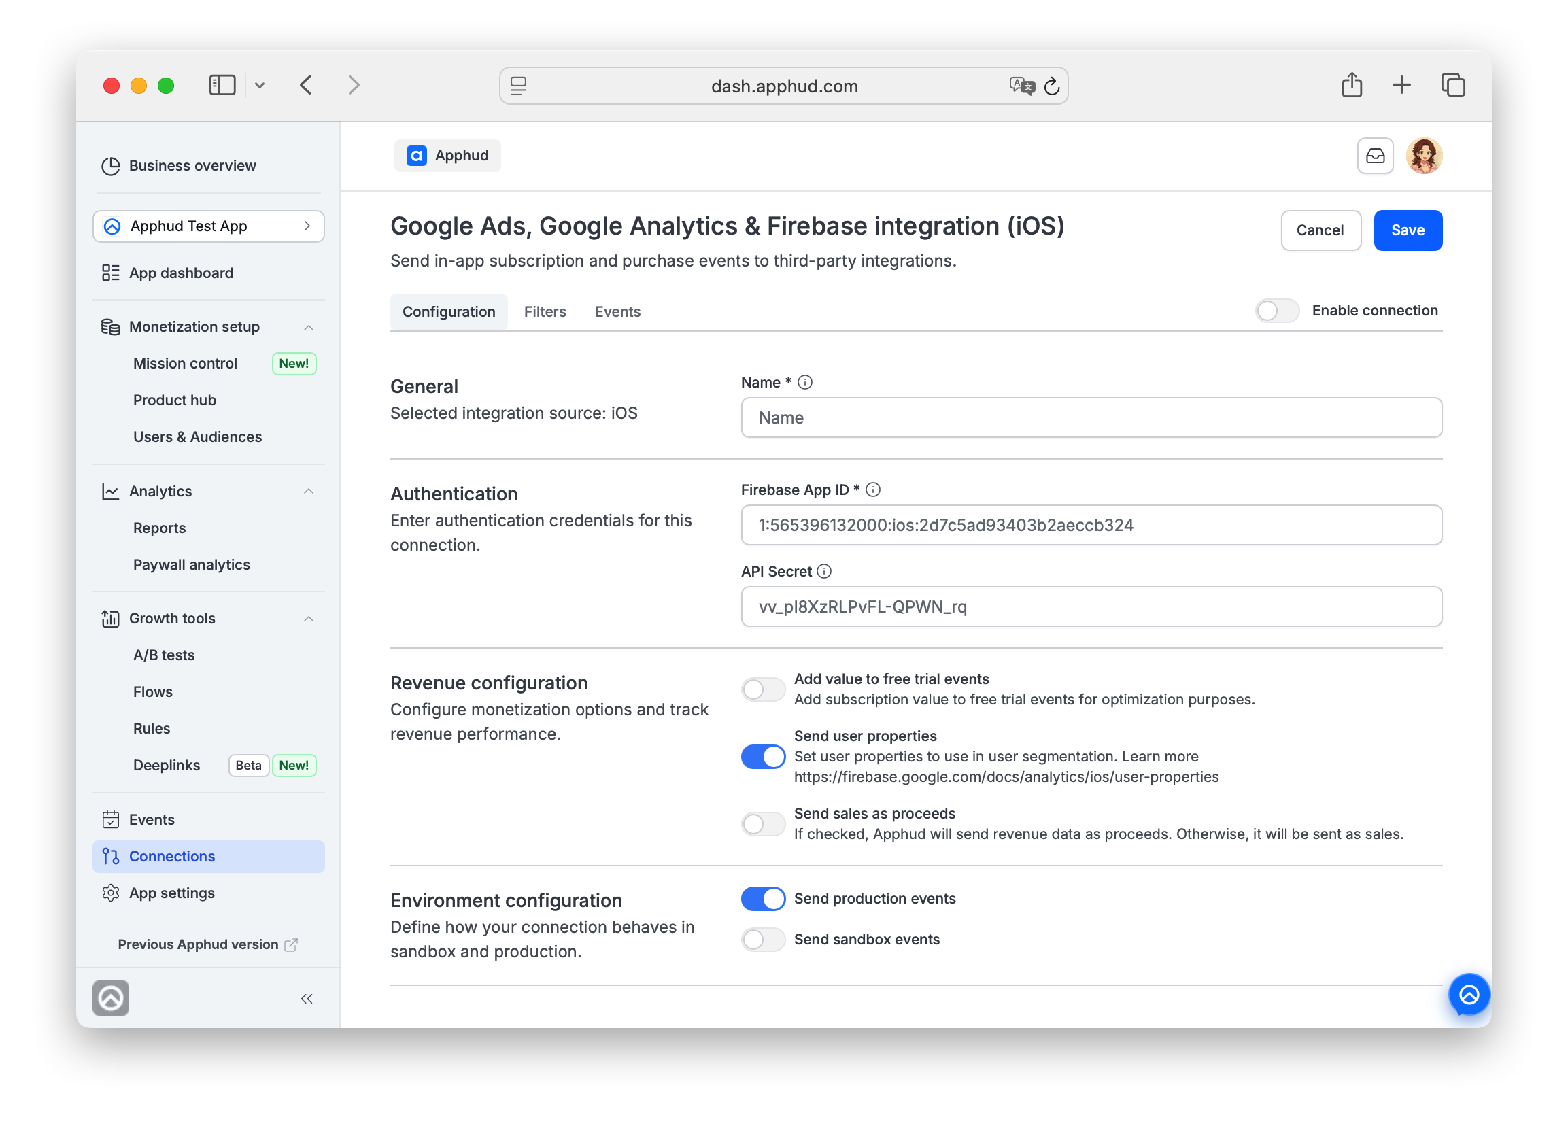Screen dimensions: 1568x1130
Task: Go forward with Safari forward arrow
Action: 354,85
